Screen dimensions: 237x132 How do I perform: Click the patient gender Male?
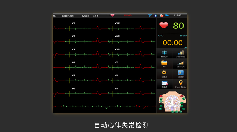tap(86, 16)
